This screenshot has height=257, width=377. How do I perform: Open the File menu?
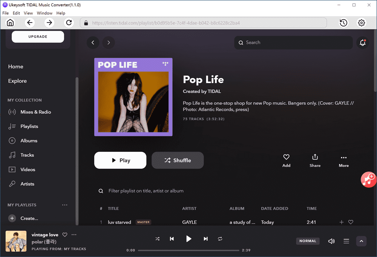pos(6,13)
